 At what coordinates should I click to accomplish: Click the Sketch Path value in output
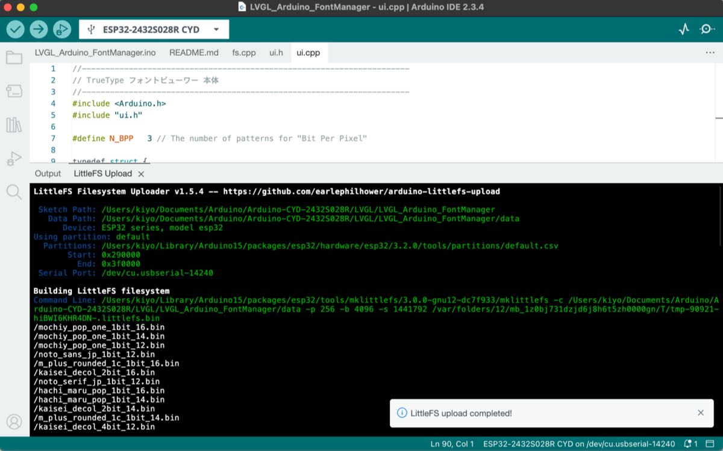pos(298,210)
